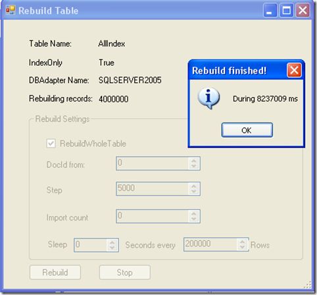The height and width of the screenshot is (295, 317).
Task: Click the 'SQLSERVER2005' adapter value
Action: pos(130,80)
